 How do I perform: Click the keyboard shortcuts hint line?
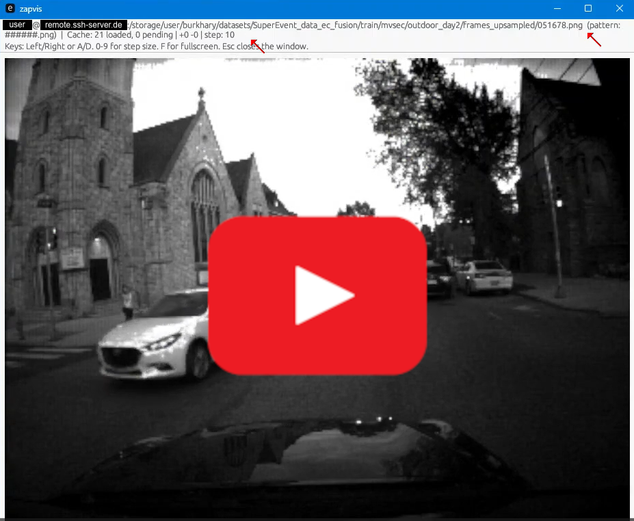[157, 46]
